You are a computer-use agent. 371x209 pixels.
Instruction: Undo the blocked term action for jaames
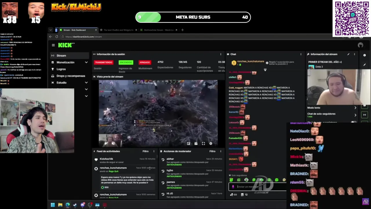pyautogui.click(x=163, y=183)
